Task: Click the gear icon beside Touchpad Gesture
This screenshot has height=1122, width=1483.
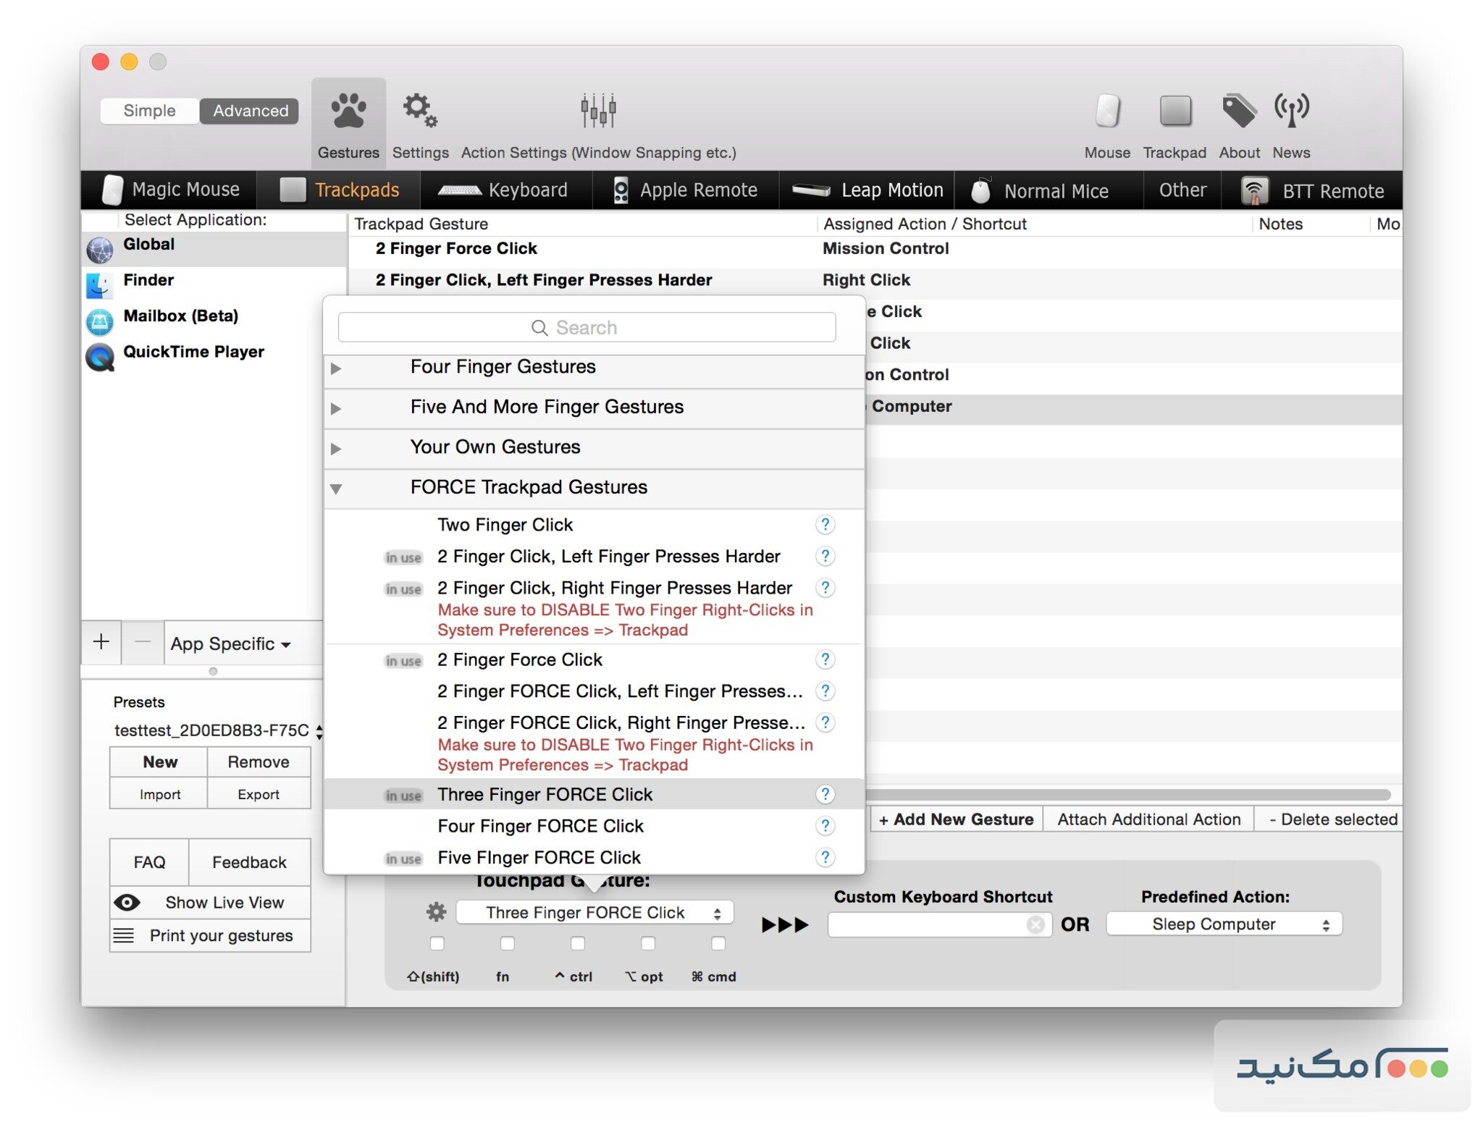Action: point(436,913)
